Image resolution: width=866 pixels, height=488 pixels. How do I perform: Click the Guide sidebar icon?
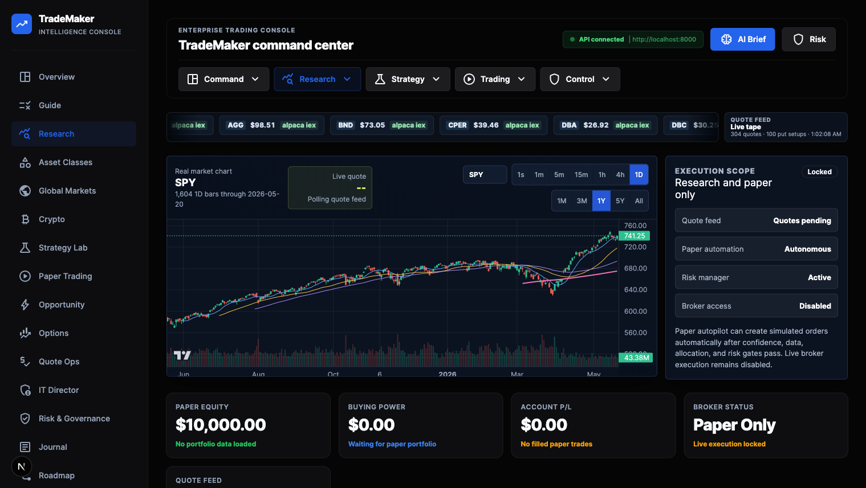[x=25, y=105]
